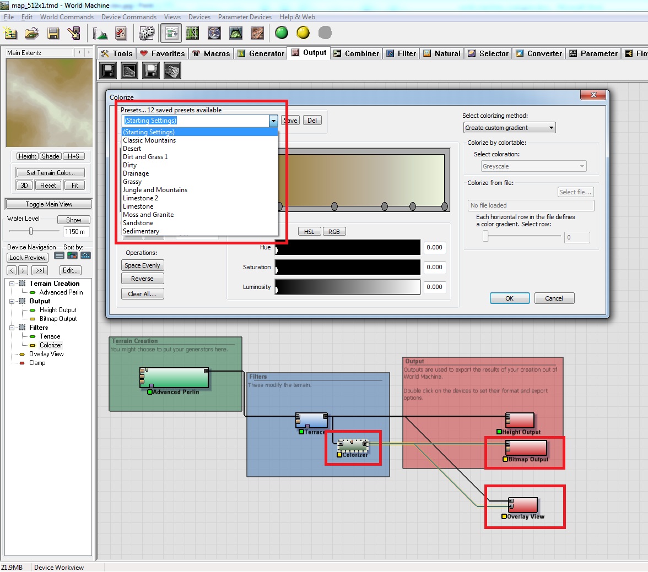
Task: Open the Device Commands menu
Action: click(128, 17)
